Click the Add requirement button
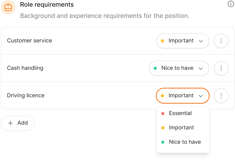The image size is (235, 163). [x=18, y=123]
